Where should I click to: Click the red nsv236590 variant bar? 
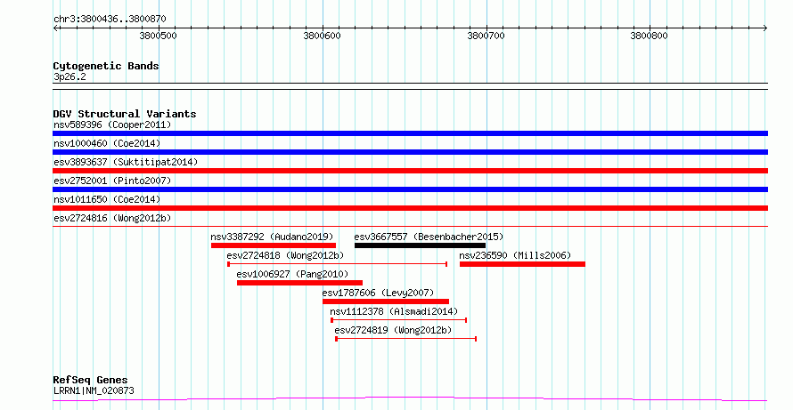pos(522,264)
